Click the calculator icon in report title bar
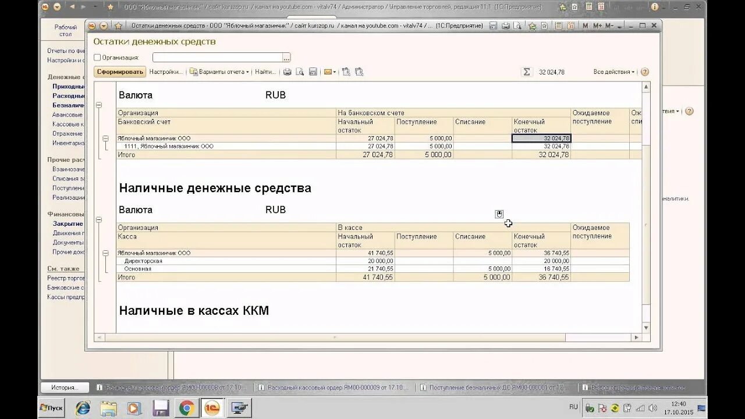The height and width of the screenshot is (419, 745). [559, 26]
